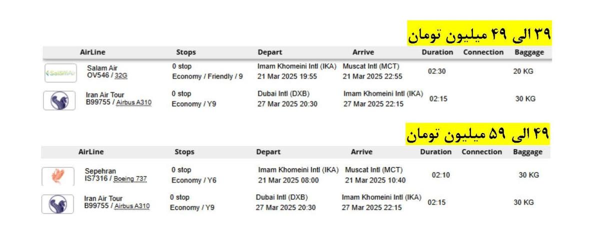Click the yellow 39 to 49 million toman label
The width and height of the screenshot is (590, 248).
click(x=478, y=34)
